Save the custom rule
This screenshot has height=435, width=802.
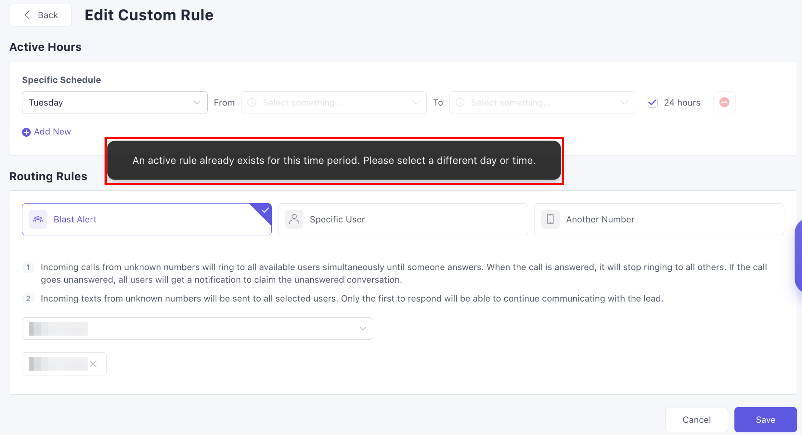(765, 420)
